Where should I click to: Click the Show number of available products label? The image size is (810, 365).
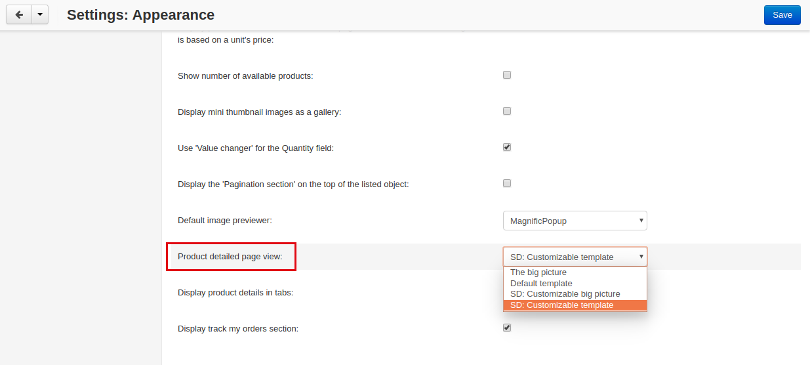click(245, 76)
